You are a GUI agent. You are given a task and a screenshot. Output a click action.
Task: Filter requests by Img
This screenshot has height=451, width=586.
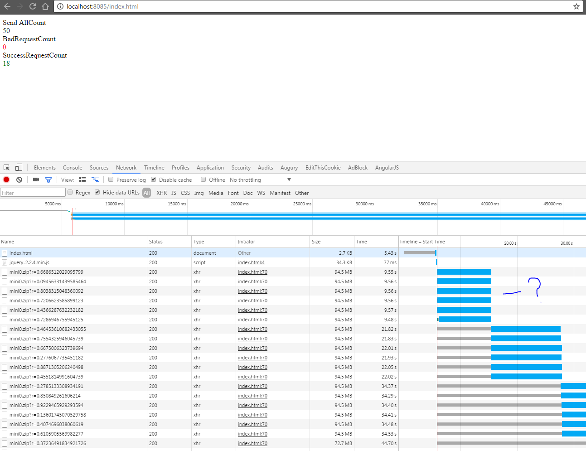(x=199, y=193)
